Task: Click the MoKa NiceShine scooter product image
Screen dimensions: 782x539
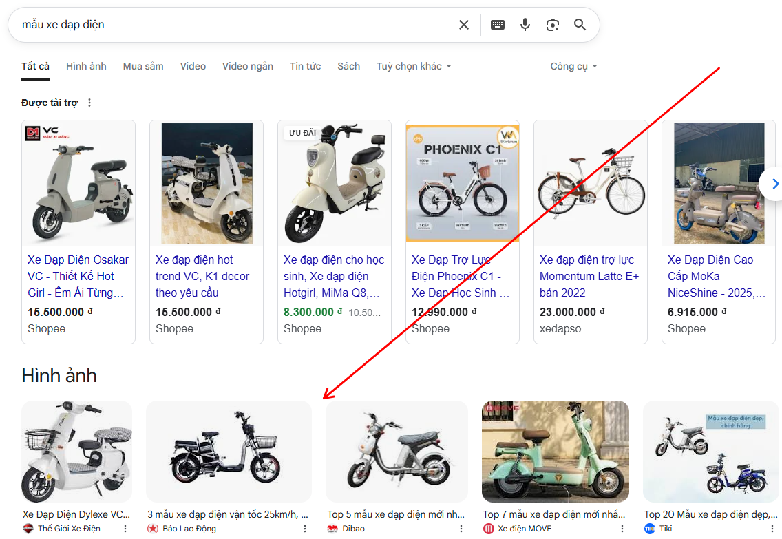Action: (719, 184)
